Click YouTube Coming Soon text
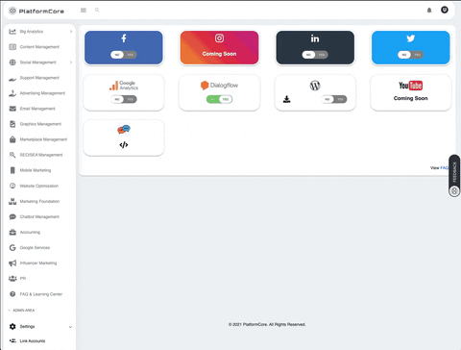Image resolution: width=461 pixels, height=350 pixels. click(x=411, y=98)
